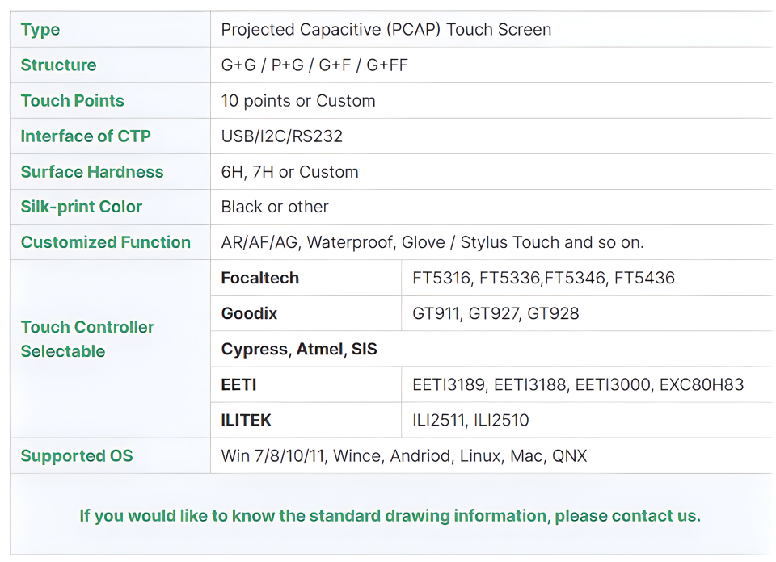The height and width of the screenshot is (562, 776).
Task: Click the "Touch Points" label
Action: coord(73,101)
